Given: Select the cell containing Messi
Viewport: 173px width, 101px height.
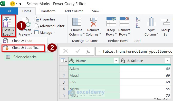Looking at the screenshot, I should pyautogui.click(x=94, y=75).
